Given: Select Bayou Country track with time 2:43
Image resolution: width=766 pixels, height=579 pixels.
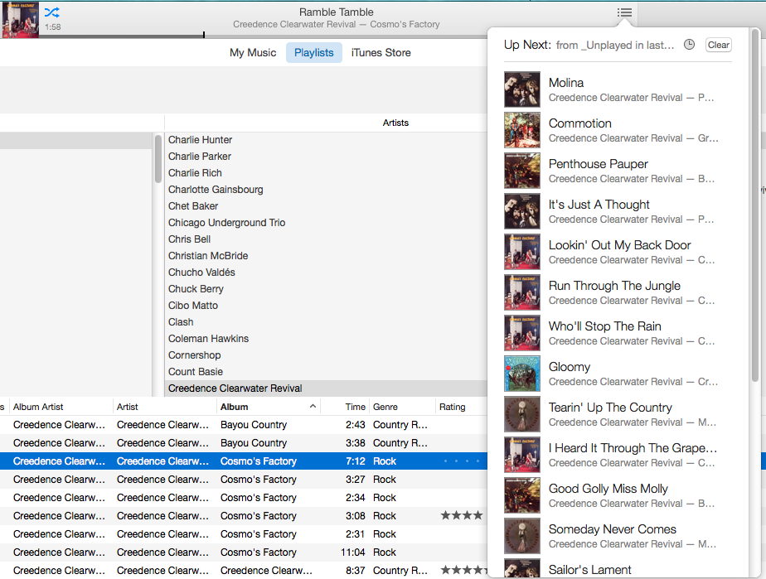Looking at the screenshot, I should [244, 425].
